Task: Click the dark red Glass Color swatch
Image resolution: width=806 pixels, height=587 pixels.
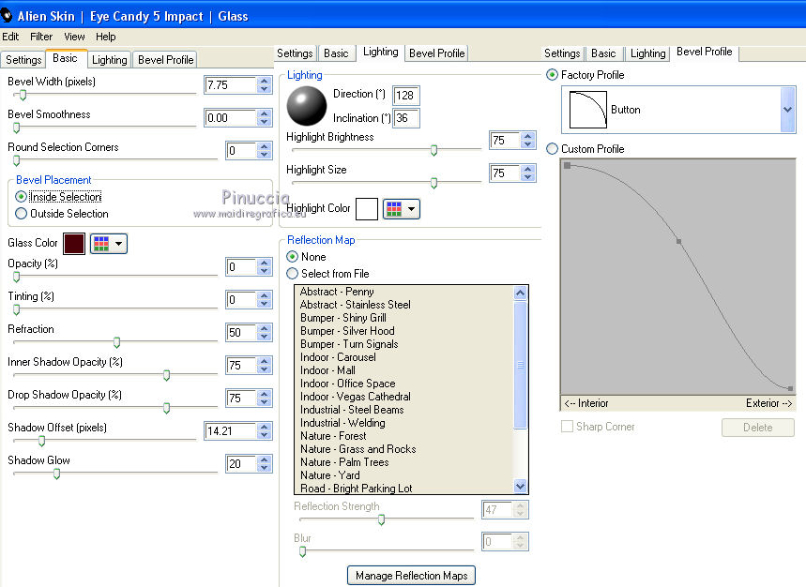Action: [x=74, y=244]
